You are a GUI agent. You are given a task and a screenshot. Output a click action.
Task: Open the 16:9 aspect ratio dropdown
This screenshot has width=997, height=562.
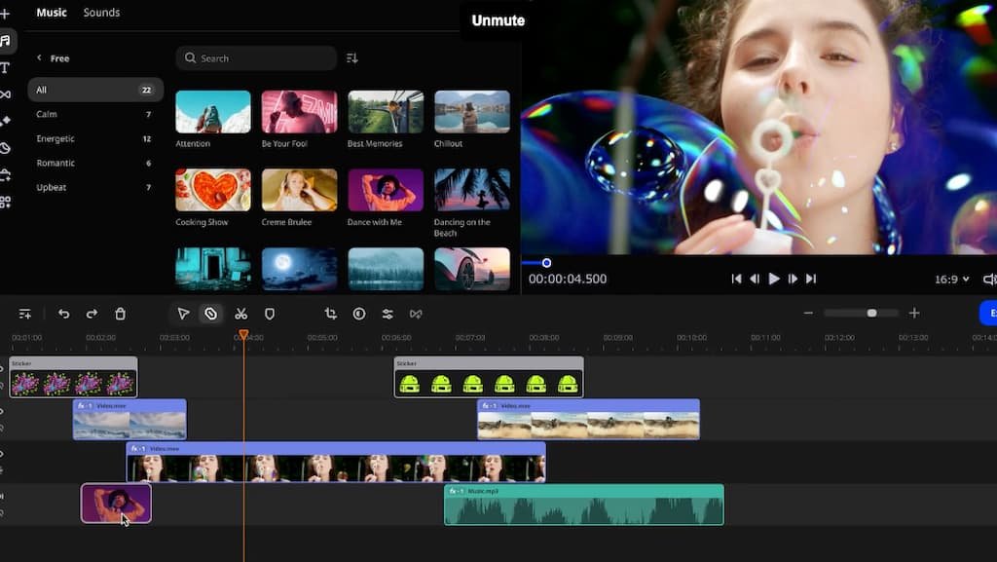point(949,279)
